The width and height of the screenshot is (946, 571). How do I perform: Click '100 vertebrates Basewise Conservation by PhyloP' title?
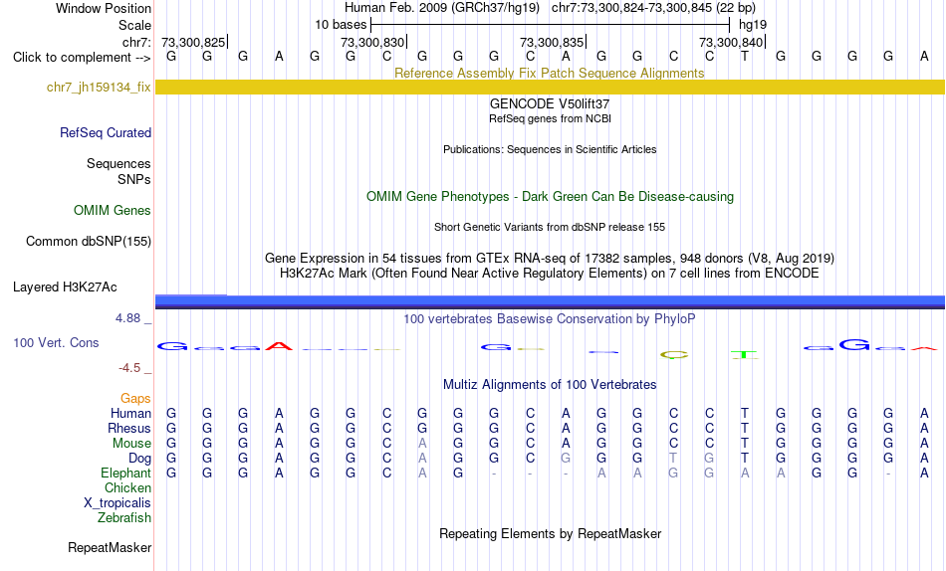point(550,319)
